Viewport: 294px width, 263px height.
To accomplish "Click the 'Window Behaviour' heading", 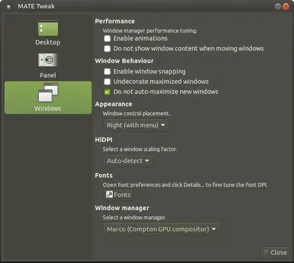I will click(x=124, y=61).
